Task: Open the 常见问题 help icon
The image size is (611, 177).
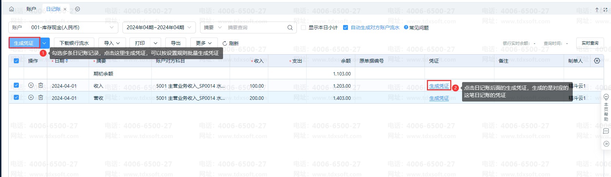Action: pyautogui.click(x=406, y=27)
